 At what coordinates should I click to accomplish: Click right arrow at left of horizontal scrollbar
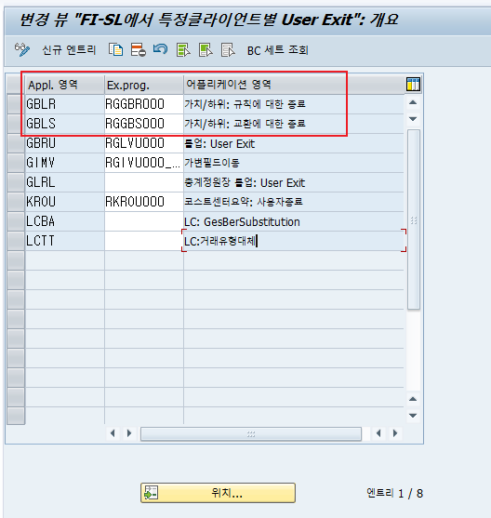(x=129, y=433)
